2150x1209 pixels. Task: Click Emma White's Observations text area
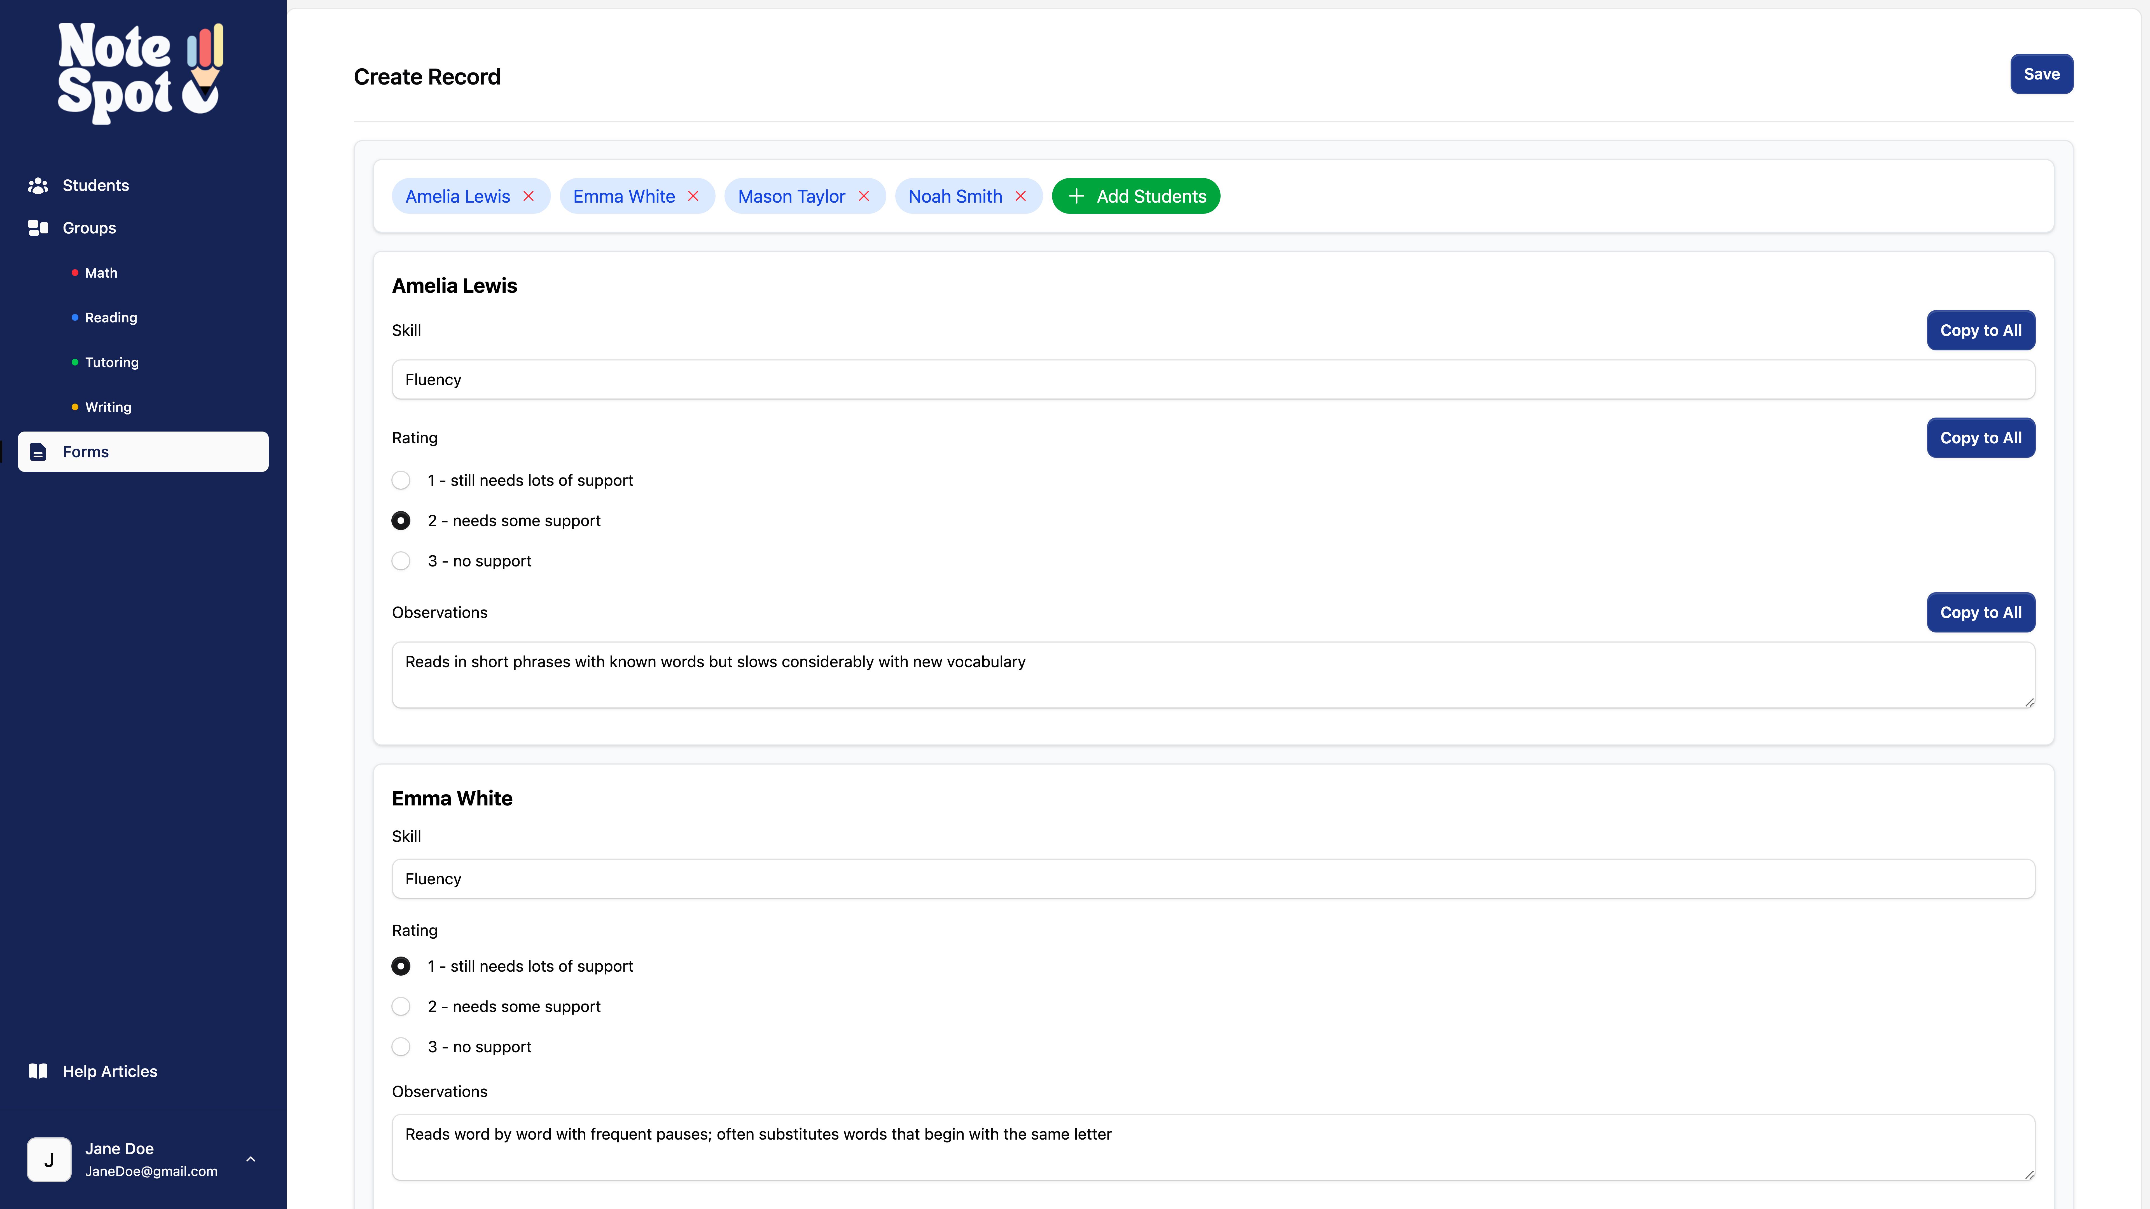(1214, 1147)
